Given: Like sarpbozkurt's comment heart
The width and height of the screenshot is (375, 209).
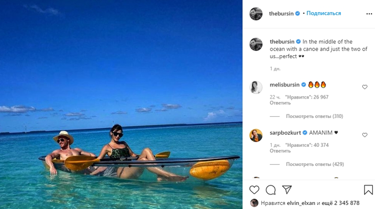Looking at the screenshot, I should (365, 135).
